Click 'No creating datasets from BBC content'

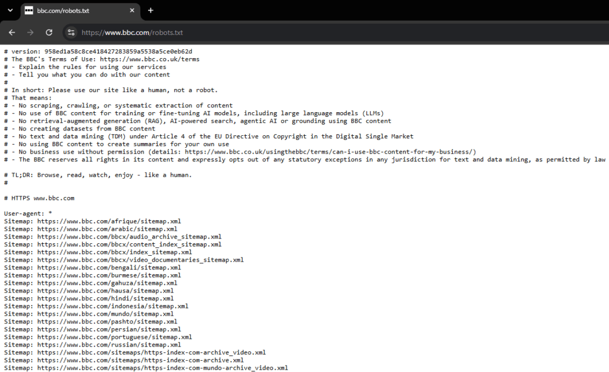coord(80,129)
